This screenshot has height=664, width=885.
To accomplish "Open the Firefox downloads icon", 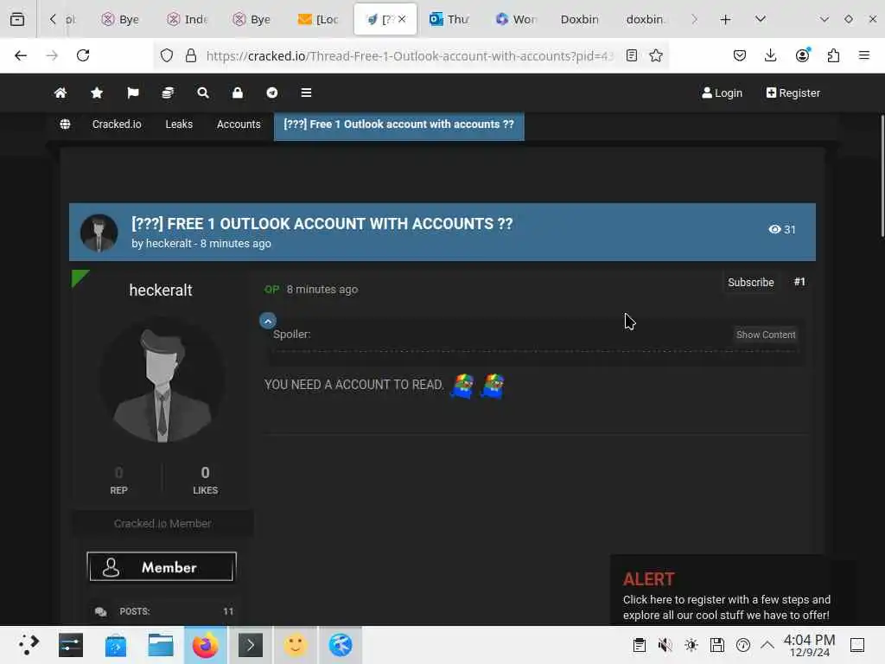I will click(770, 55).
